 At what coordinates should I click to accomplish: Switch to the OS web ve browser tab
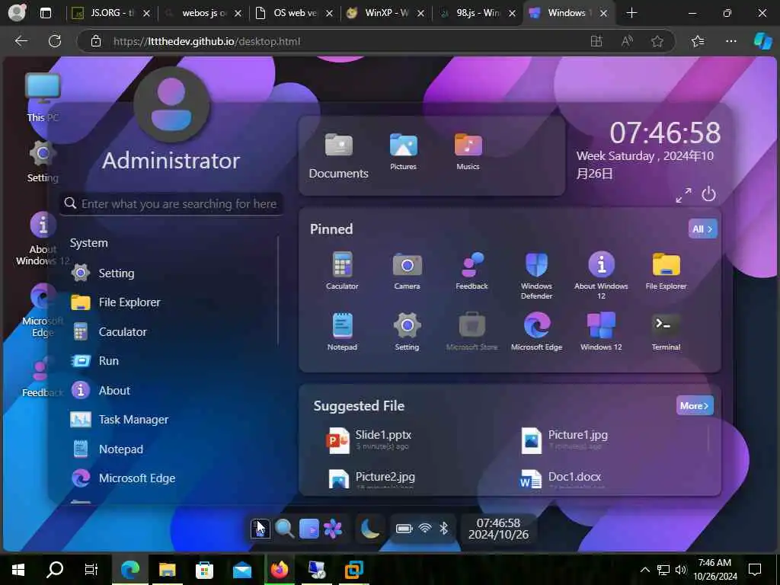pos(295,13)
